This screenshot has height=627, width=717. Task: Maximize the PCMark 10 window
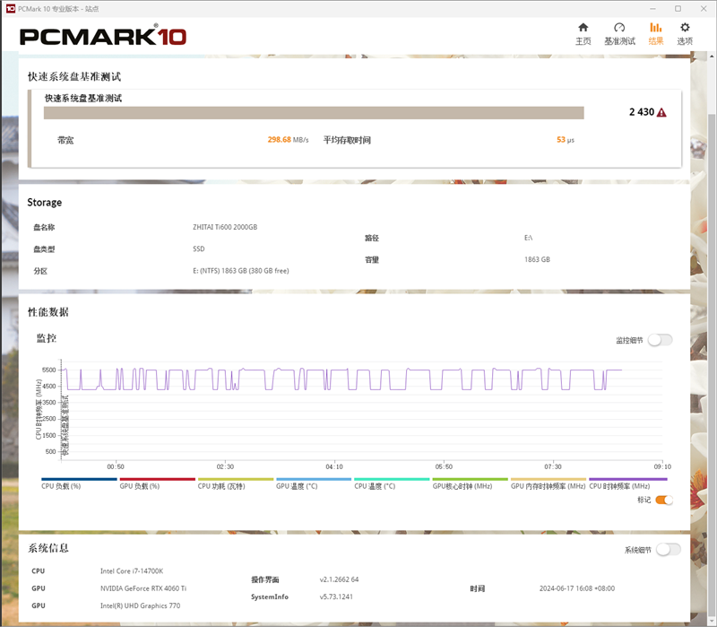coord(678,9)
